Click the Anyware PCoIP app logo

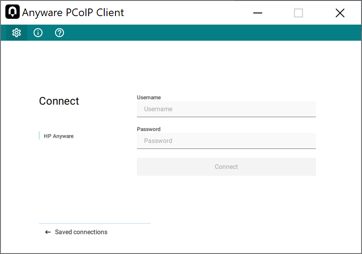[13, 13]
